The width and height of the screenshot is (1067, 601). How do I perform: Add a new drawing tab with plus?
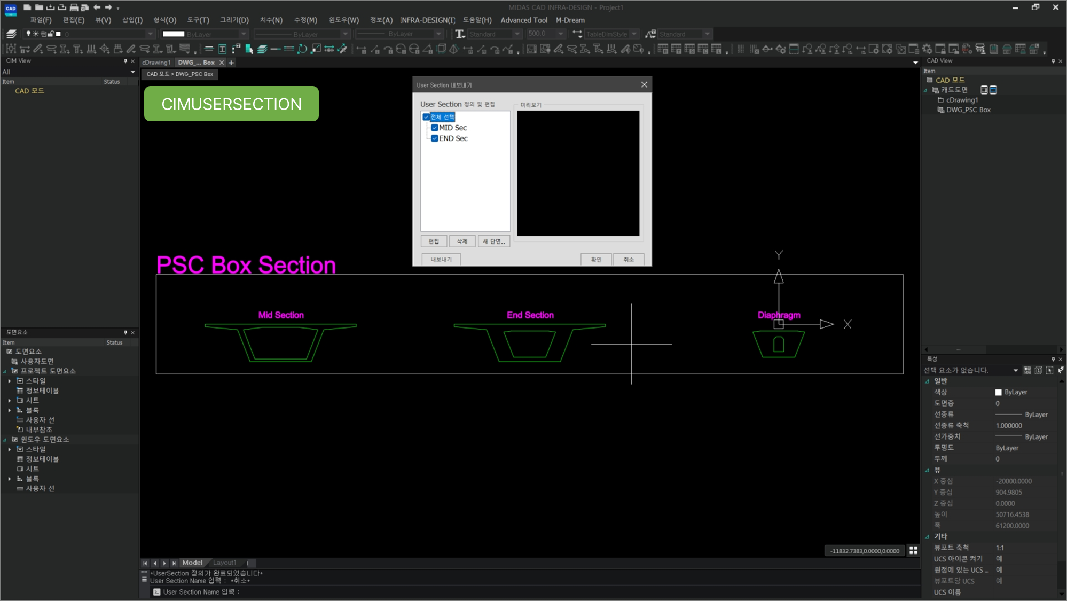(x=231, y=63)
